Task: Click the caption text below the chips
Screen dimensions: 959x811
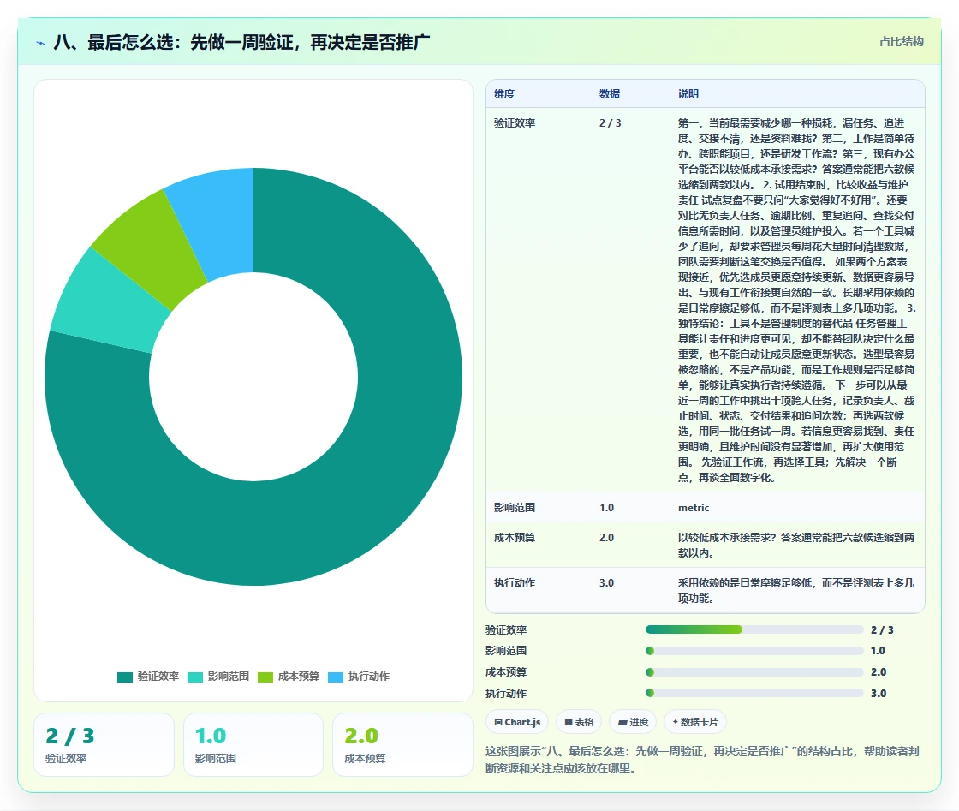Action: pos(702,760)
